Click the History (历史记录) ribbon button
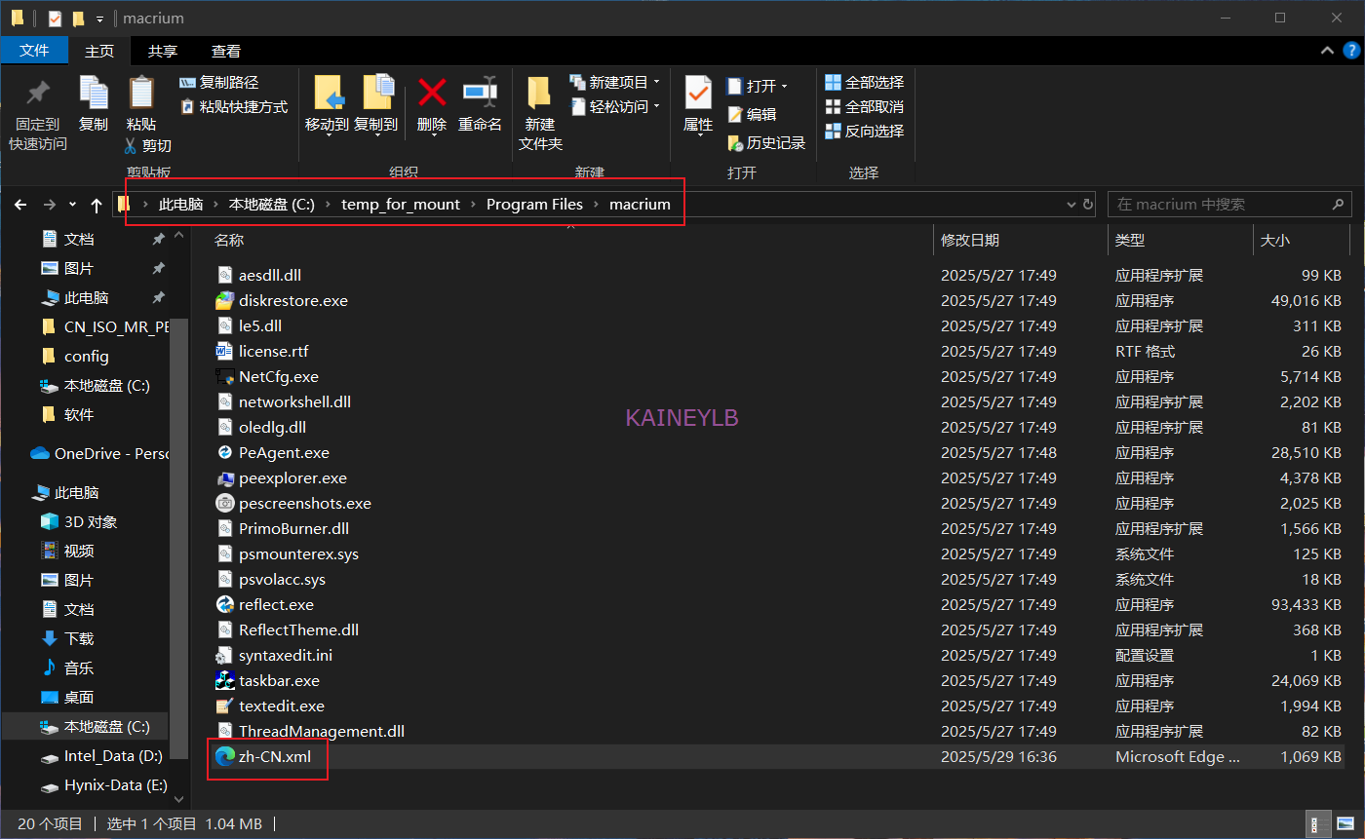Viewport: 1365px width, 839px height. tap(766, 143)
